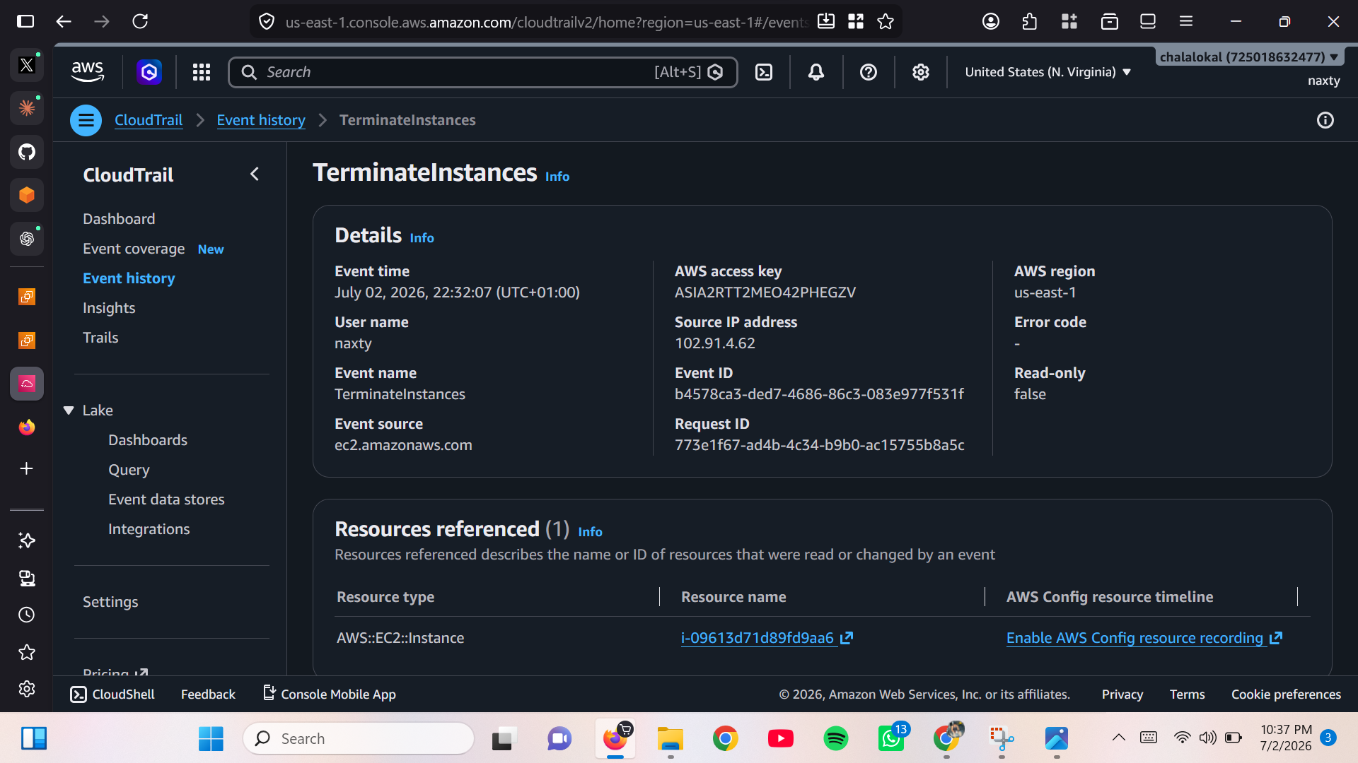The width and height of the screenshot is (1358, 763).
Task: Click Event history breadcrumb link
Action: pos(261,120)
